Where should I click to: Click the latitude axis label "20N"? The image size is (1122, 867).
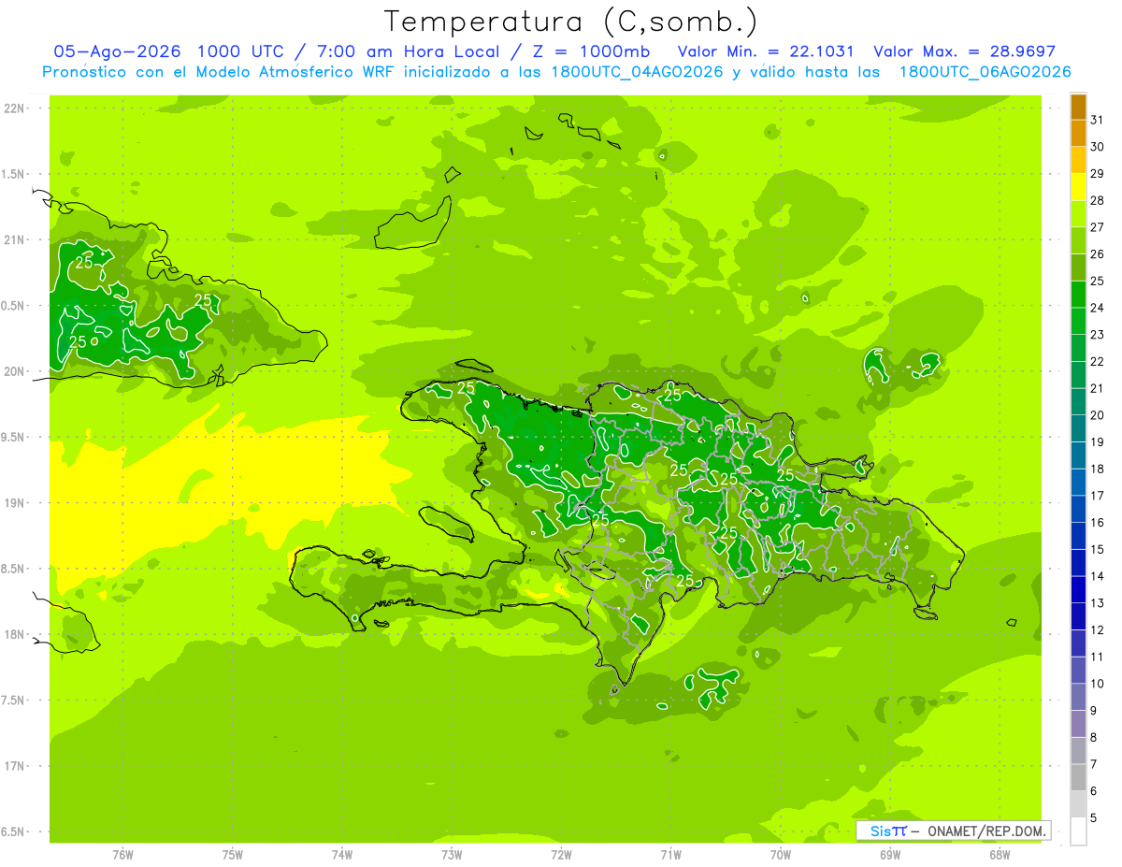14,371
